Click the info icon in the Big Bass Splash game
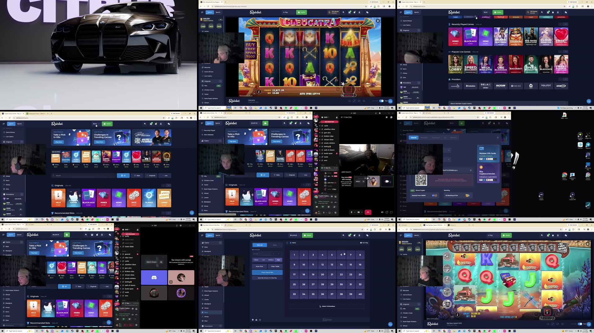This screenshot has height=333, width=594. pos(457,315)
